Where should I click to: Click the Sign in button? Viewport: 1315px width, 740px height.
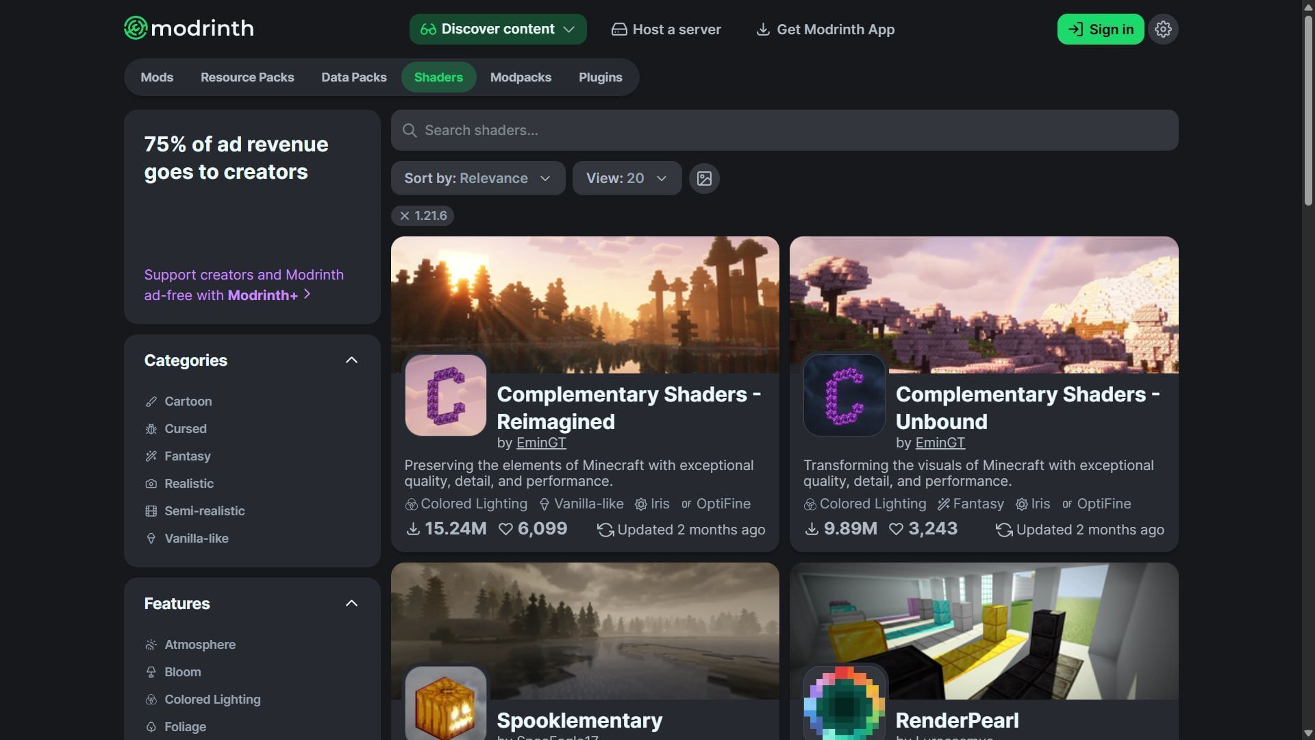click(x=1100, y=29)
